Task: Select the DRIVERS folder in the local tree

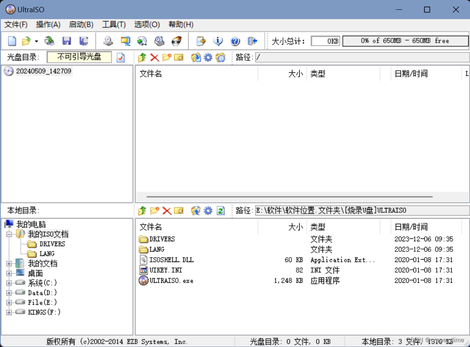Action: [52, 244]
